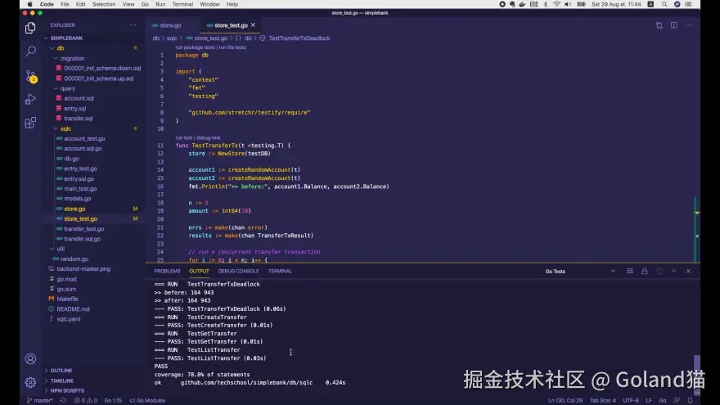720x405 pixels.
Task: Collapse the sqlc folder
Action: pyautogui.click(x=56, y=129)
